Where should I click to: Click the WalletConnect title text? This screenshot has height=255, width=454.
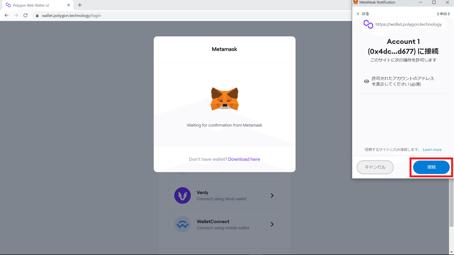click(x=213, y=221)
